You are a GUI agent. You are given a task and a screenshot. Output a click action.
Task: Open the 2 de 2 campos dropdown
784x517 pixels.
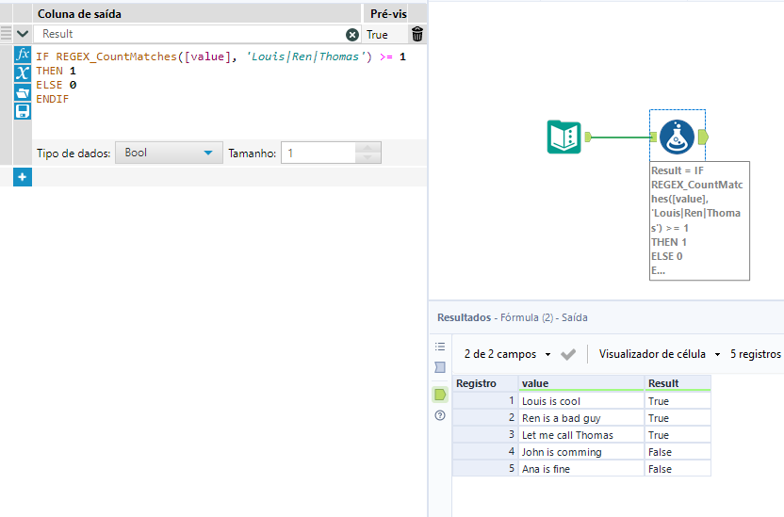[x=507, y=354]
